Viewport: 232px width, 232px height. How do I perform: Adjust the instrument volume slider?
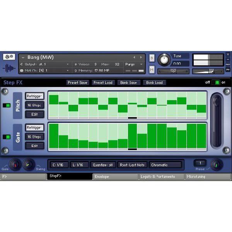pos(208,72)
